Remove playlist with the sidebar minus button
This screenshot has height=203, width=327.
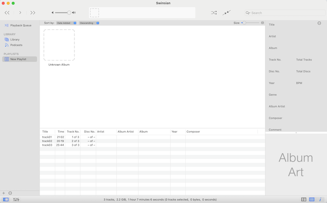tap(10, 193)
